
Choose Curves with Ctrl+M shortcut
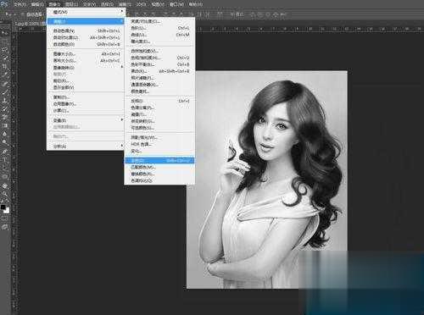(x=159, y=35)
